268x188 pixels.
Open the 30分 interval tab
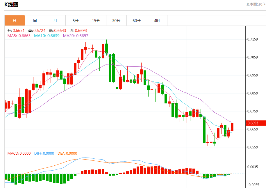[x=116, y=21]
